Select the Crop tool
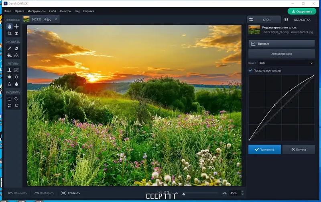 coord(9,33)
